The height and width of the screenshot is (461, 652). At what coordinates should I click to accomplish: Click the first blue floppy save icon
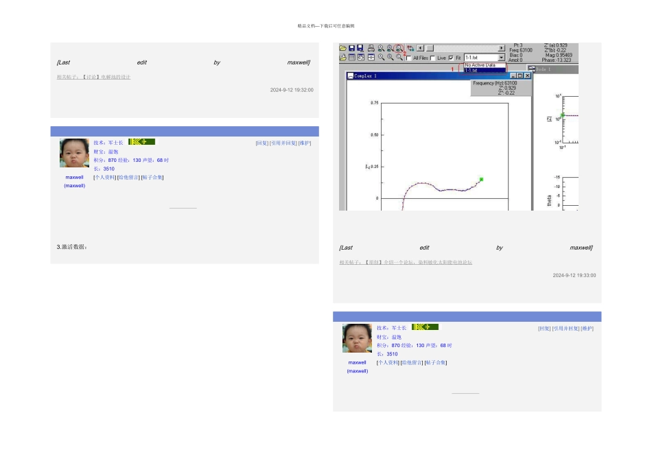pyautogui.click(x=352, y=48)
